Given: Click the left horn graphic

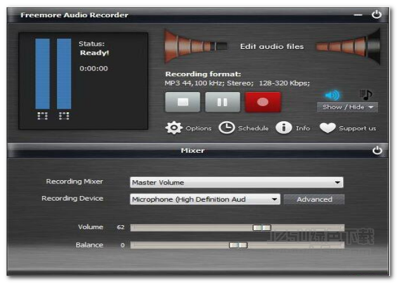Looking at the screenshot, I should [x=195, y=46].
